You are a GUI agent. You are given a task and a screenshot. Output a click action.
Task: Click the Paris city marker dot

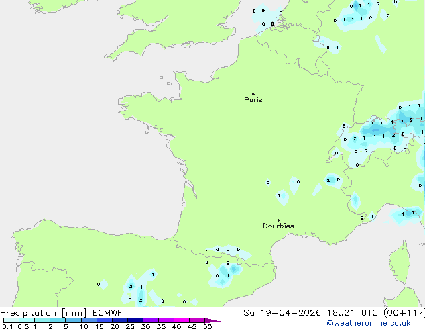253,95
